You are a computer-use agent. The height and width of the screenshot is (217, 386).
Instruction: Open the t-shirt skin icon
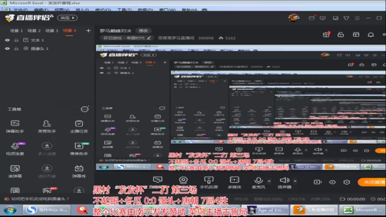click(x=346, y=18)
